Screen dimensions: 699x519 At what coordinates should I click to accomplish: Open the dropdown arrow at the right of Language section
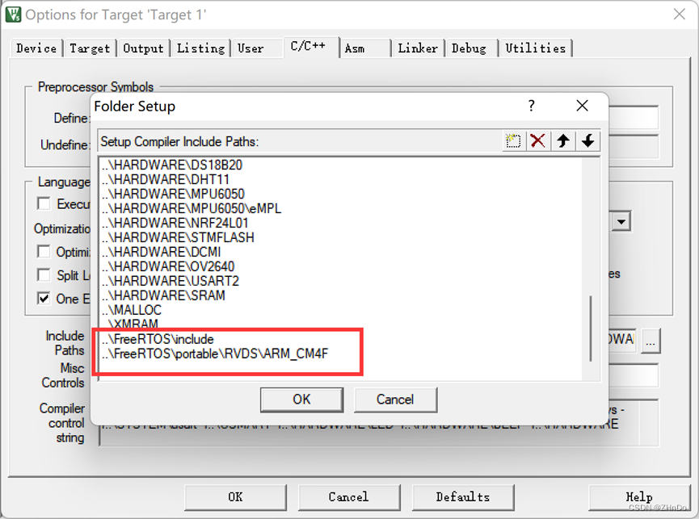(x=621, y=221)
